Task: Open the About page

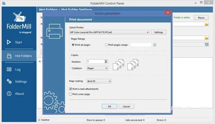Action: (19, 94)
